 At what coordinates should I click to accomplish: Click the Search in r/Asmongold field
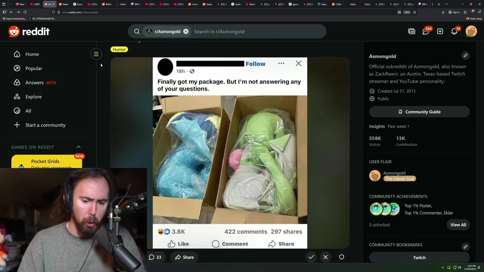(x=257, y=31)
